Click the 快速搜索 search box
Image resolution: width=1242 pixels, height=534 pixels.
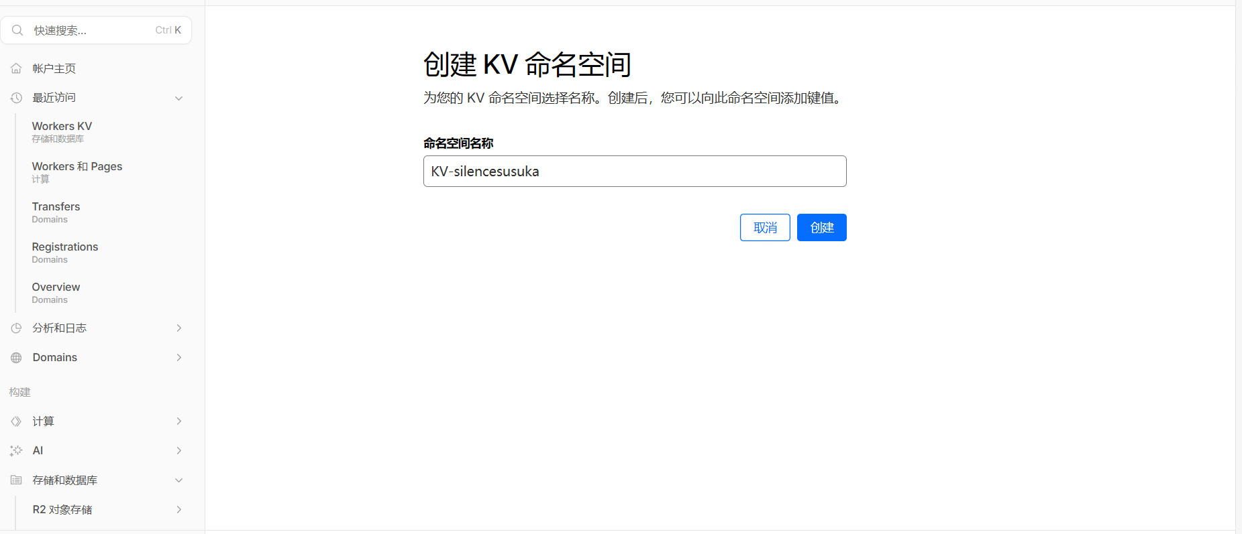tap(97, 30)
